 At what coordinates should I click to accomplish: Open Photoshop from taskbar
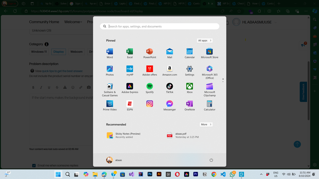click(150, 174)
